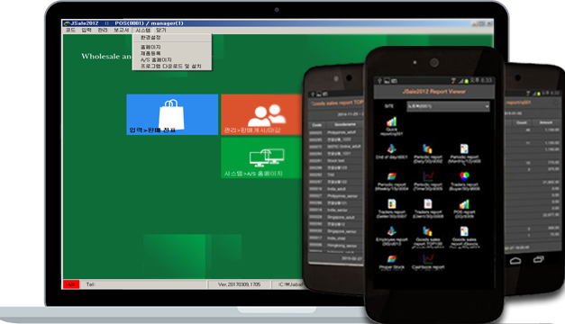Collapse the open 시스템 menu
Screen dimensions: 565x324
click(143, 31)
